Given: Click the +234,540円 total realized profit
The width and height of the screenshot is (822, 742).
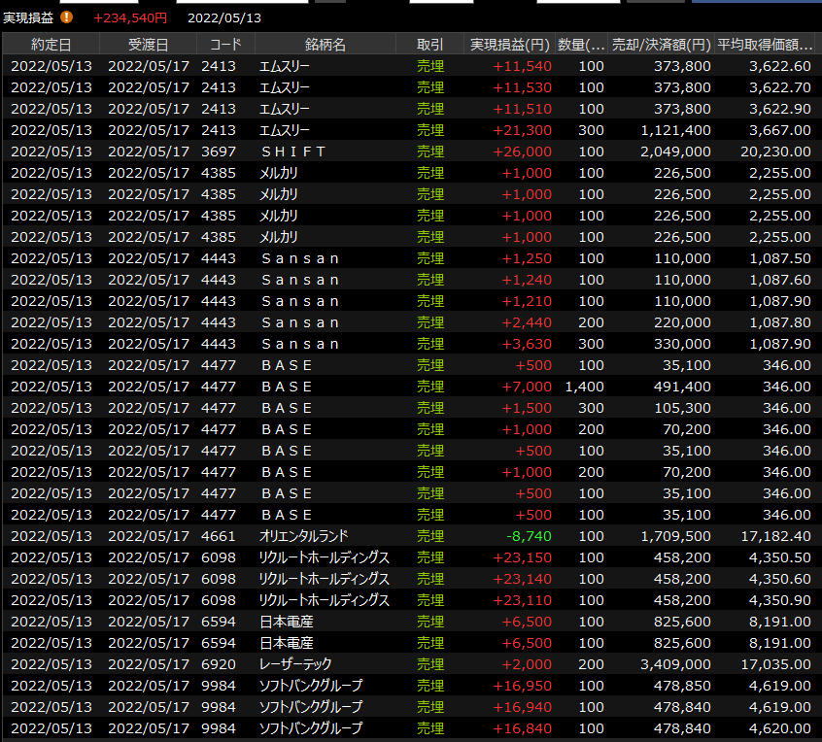Looking at the screenshot, I should click(130, 17).
